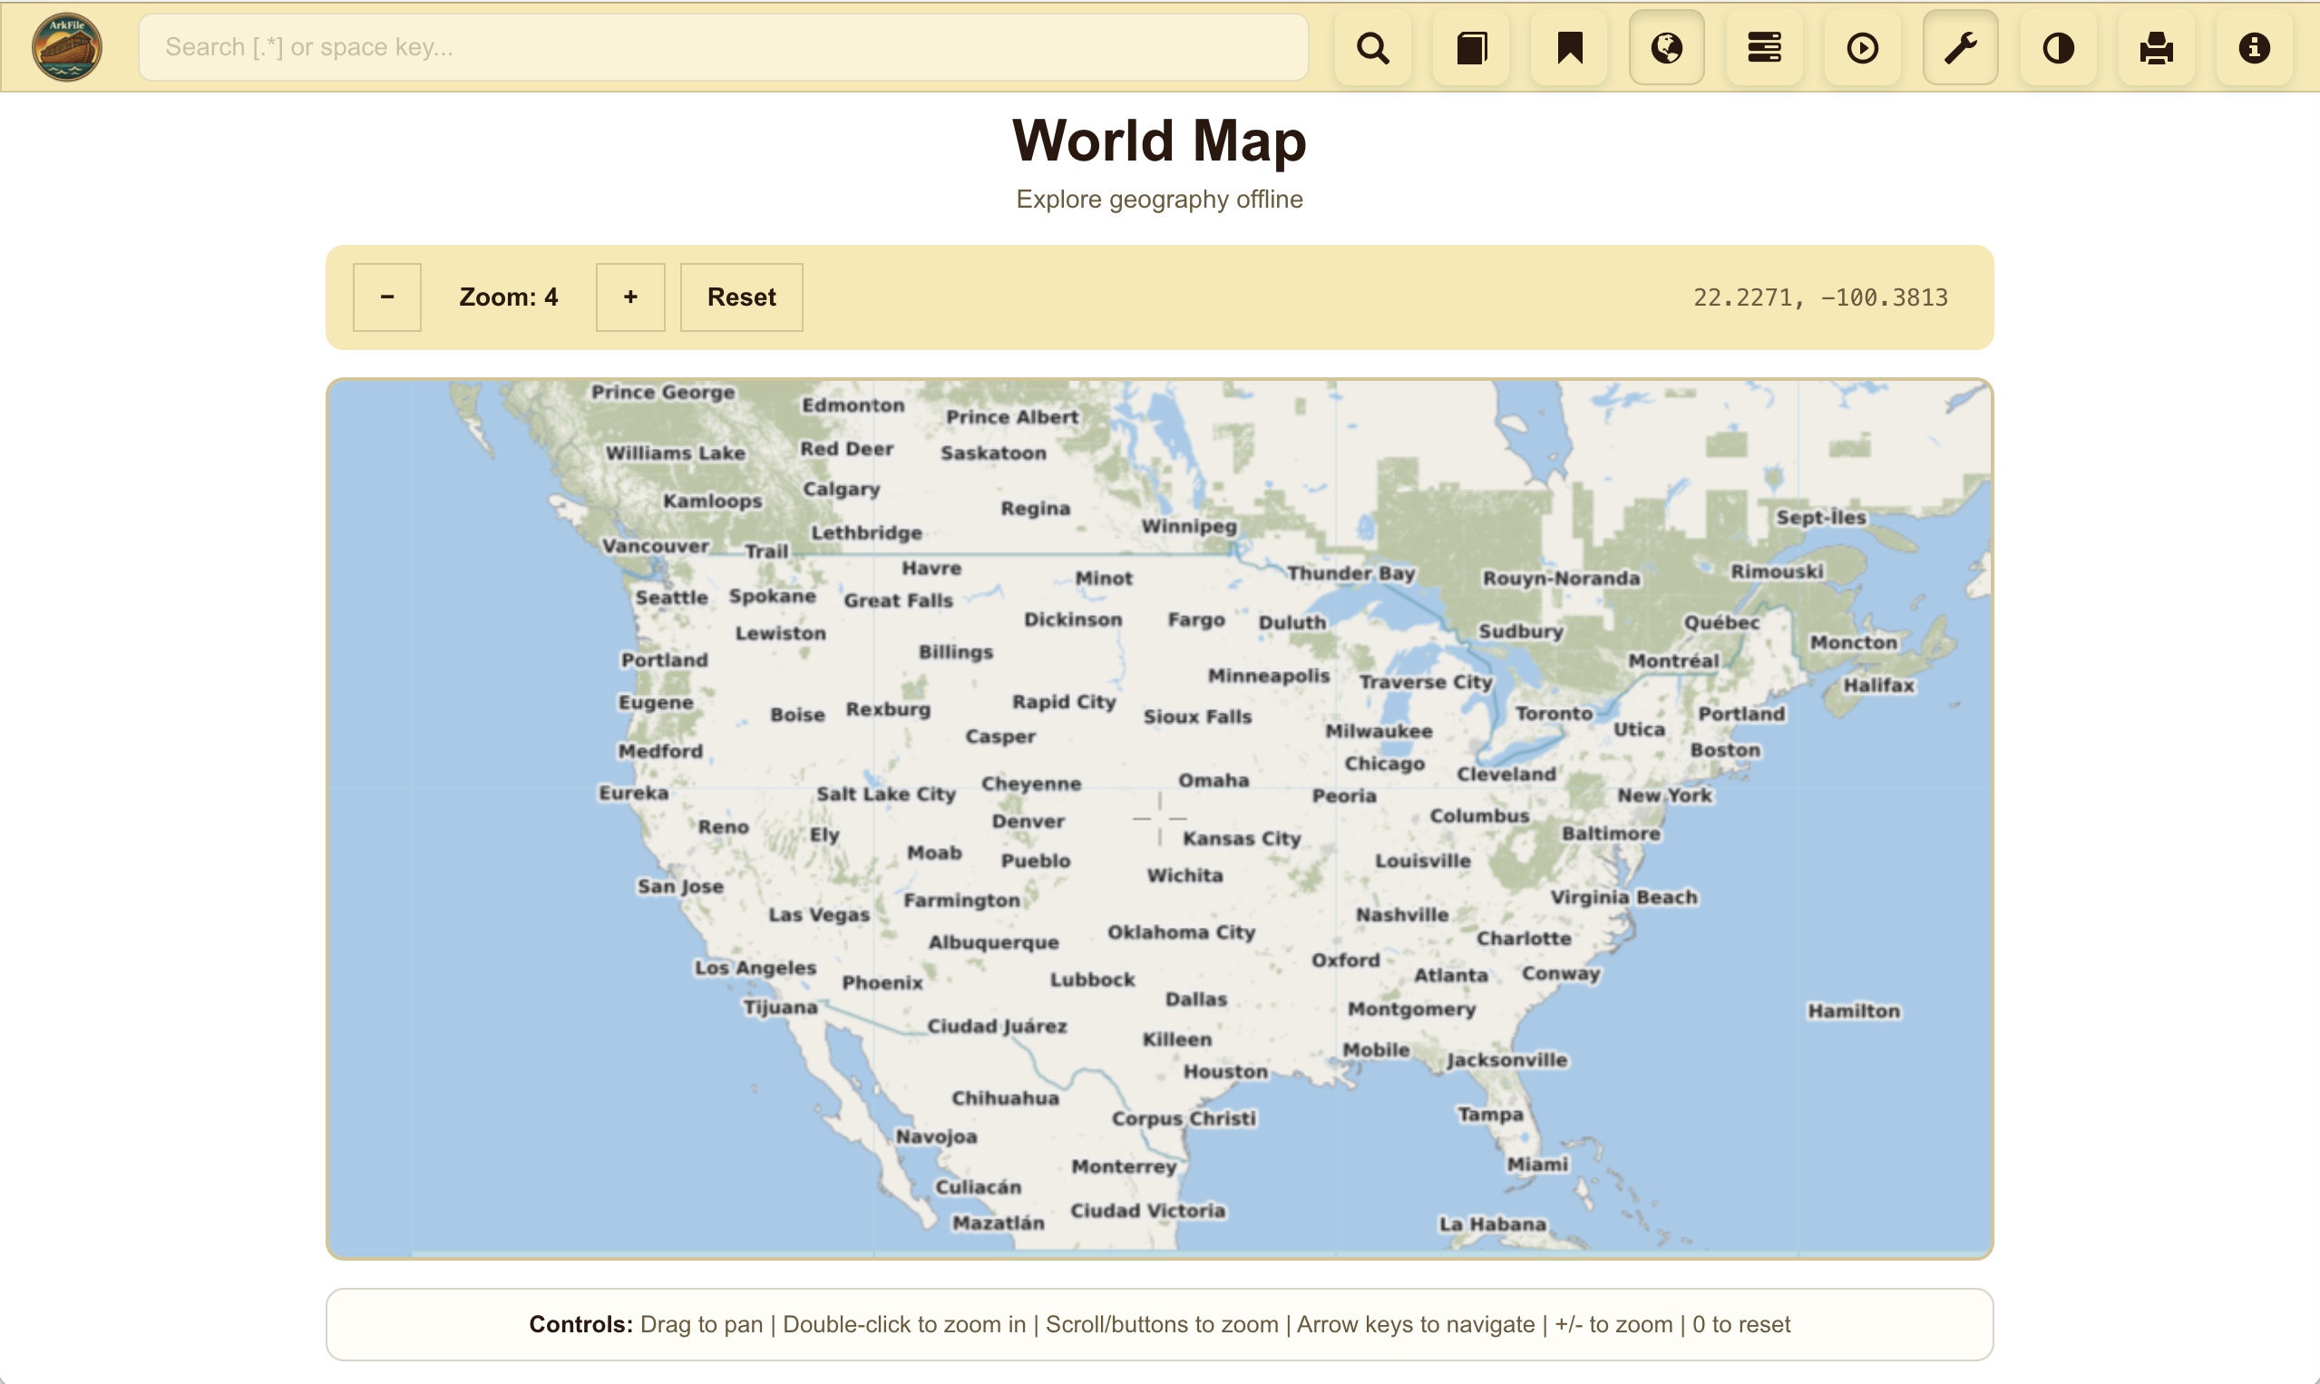Toggle dark mode with contrast icon
The width and height of the screenshot is (2320, 1384).
pyautogui.click(x=2058, y=46)
